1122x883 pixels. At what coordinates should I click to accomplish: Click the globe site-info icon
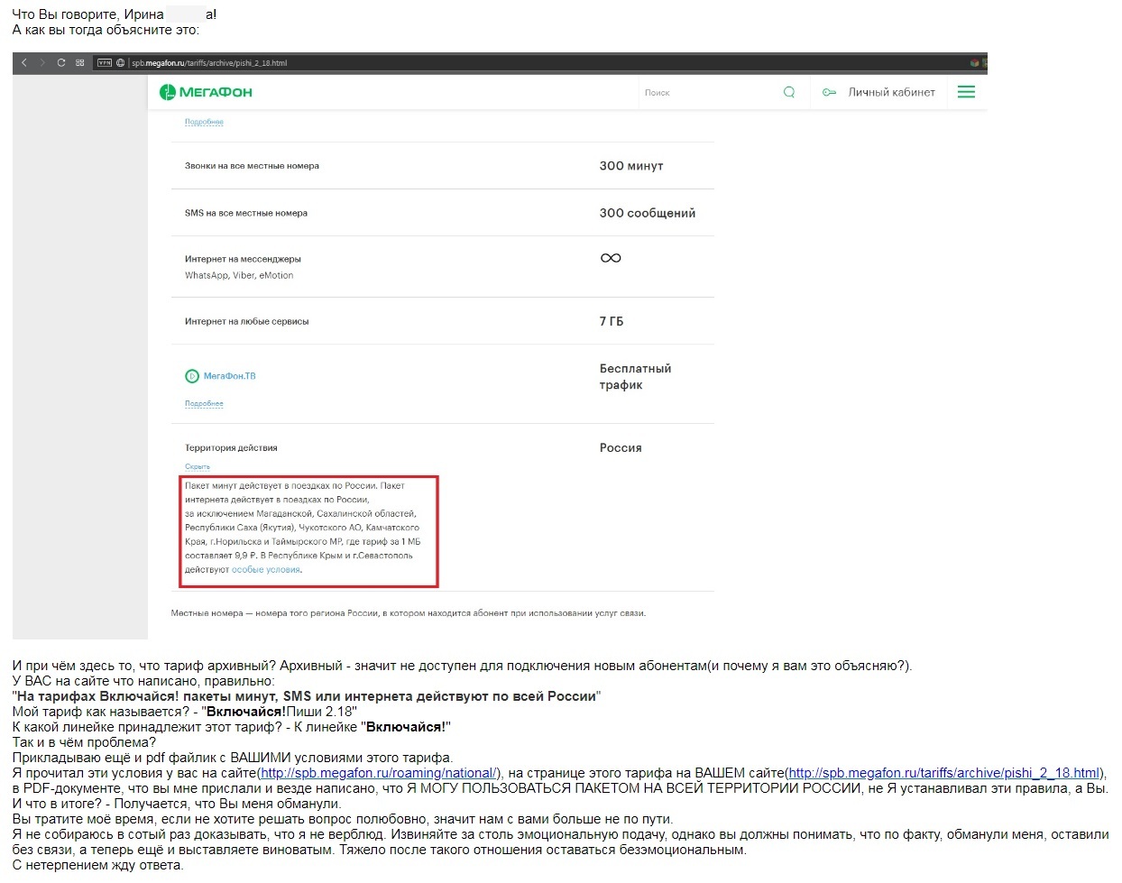click(121, 63)
